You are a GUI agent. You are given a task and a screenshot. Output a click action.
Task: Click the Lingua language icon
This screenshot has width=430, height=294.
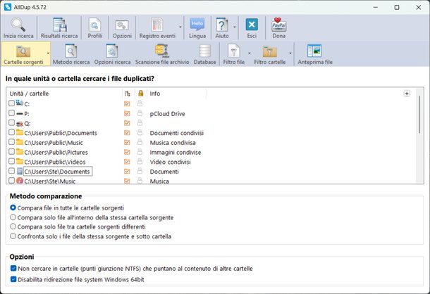click(197, 25)
